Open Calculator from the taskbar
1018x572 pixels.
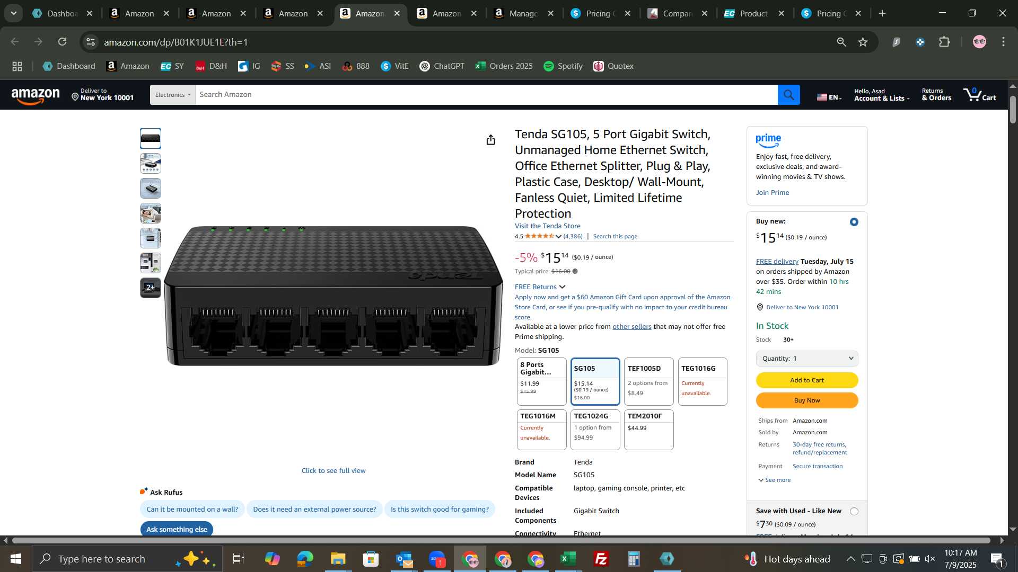634,559
